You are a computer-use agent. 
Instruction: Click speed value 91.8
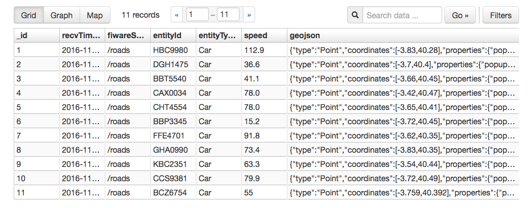coord(264,136)
